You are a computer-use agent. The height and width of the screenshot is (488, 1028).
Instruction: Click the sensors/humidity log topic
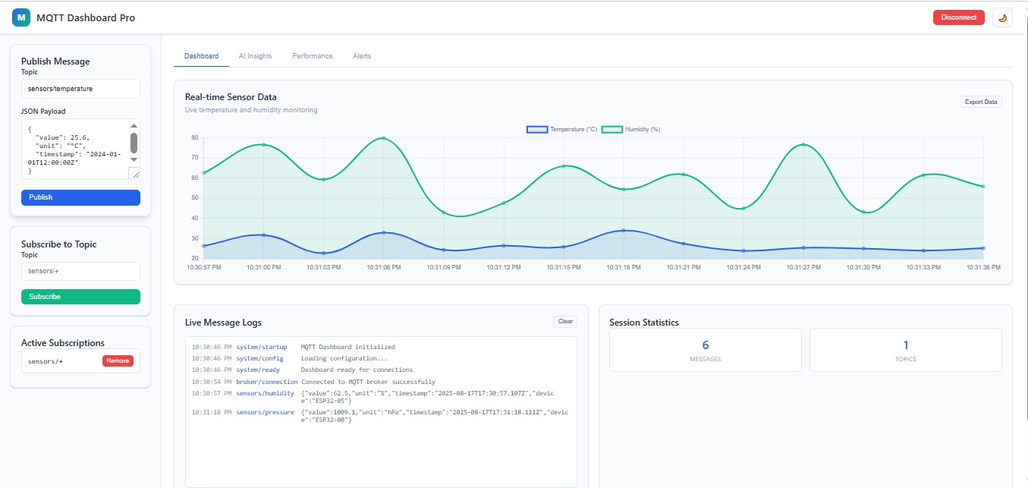(266, 393)
